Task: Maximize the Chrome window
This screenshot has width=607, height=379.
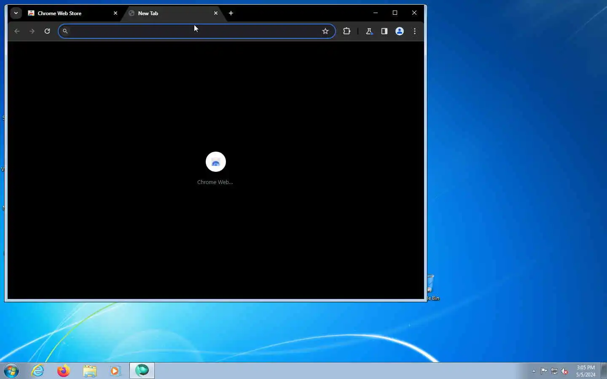Action: click(395, 13)
